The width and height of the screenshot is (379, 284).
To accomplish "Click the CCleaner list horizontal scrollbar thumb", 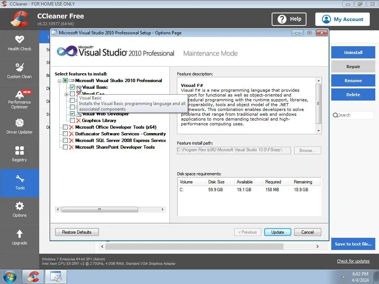I will tap(194, 247).
